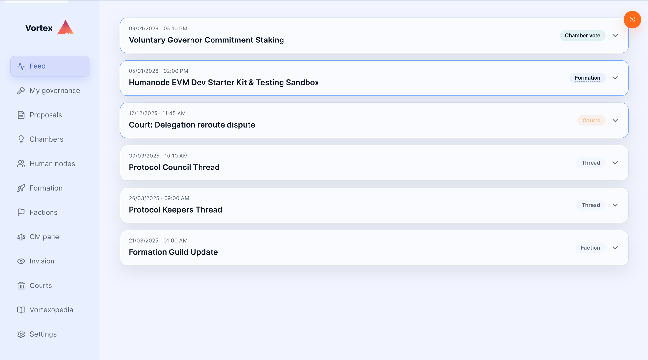Click the Chambers lightbulb icon
648x360 pixels.
21,139
